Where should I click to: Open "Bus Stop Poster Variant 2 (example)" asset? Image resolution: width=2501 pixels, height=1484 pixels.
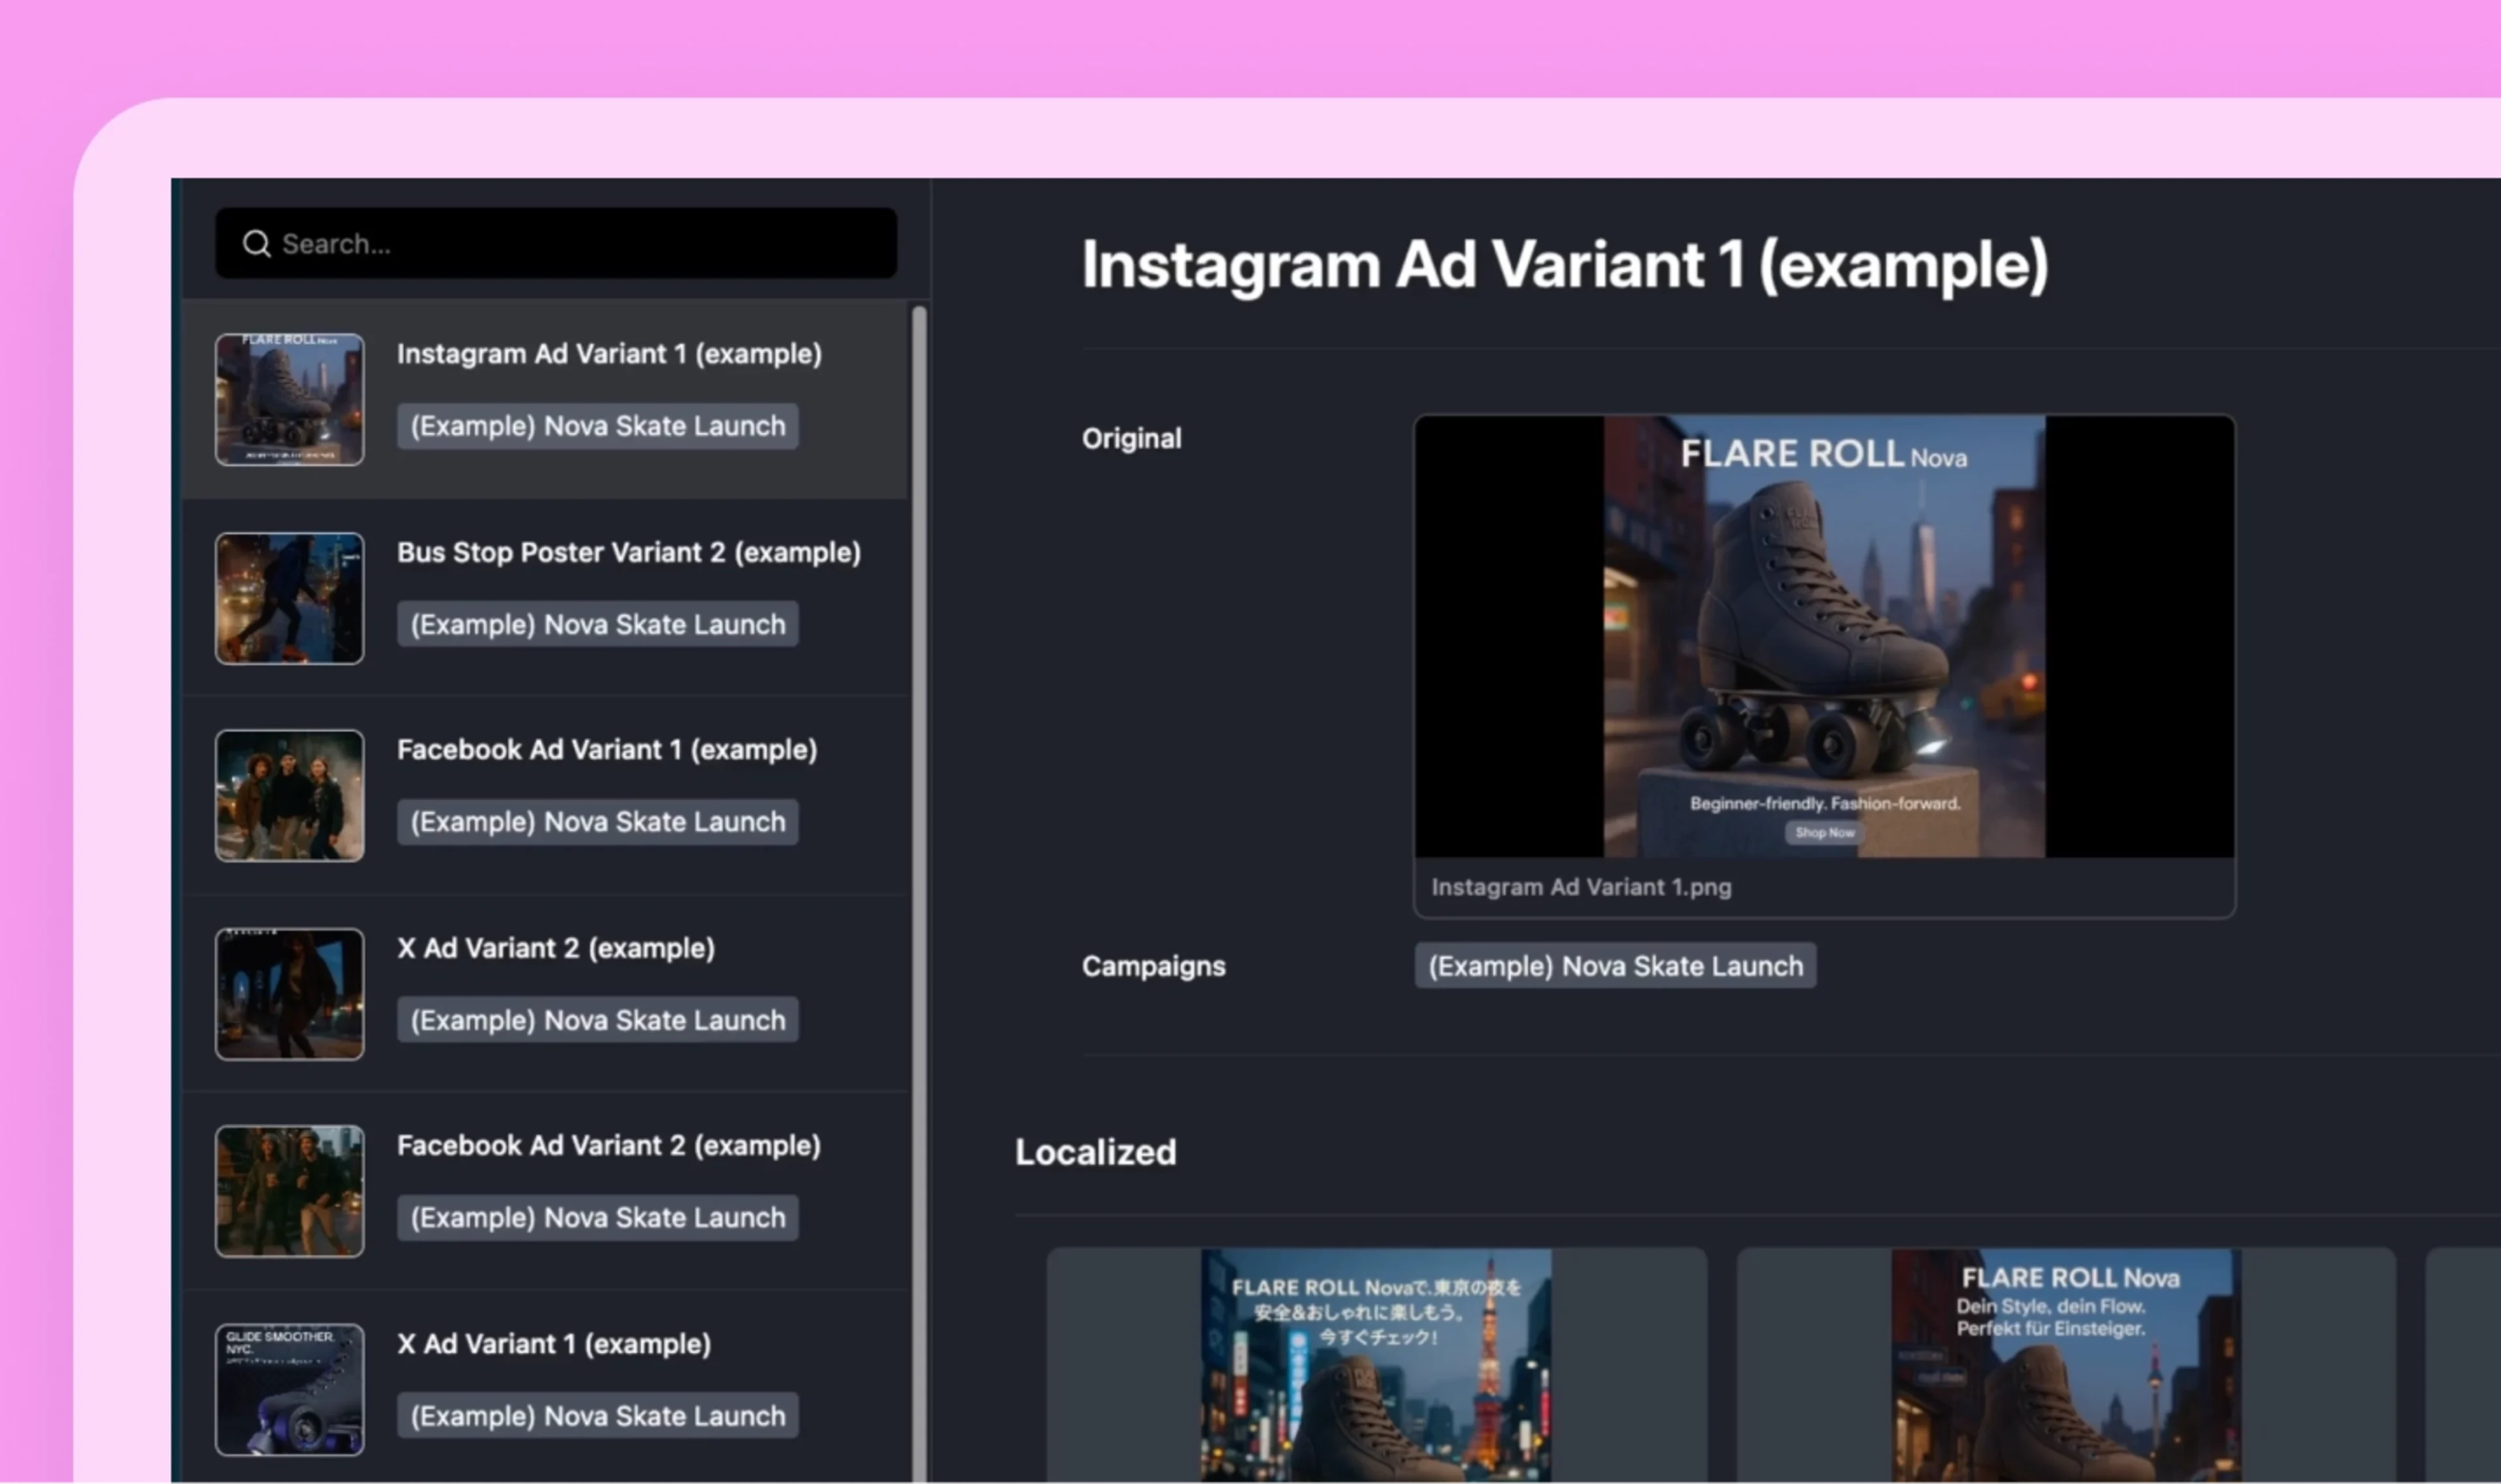[628, 552]
